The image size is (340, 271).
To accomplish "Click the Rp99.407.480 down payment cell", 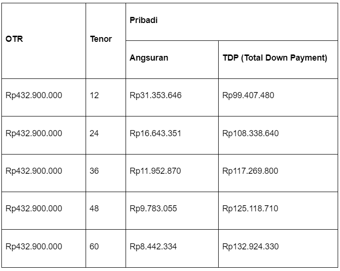I will [x=248, y=95].
